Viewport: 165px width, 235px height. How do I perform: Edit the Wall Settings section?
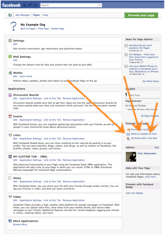pos(15,60)
